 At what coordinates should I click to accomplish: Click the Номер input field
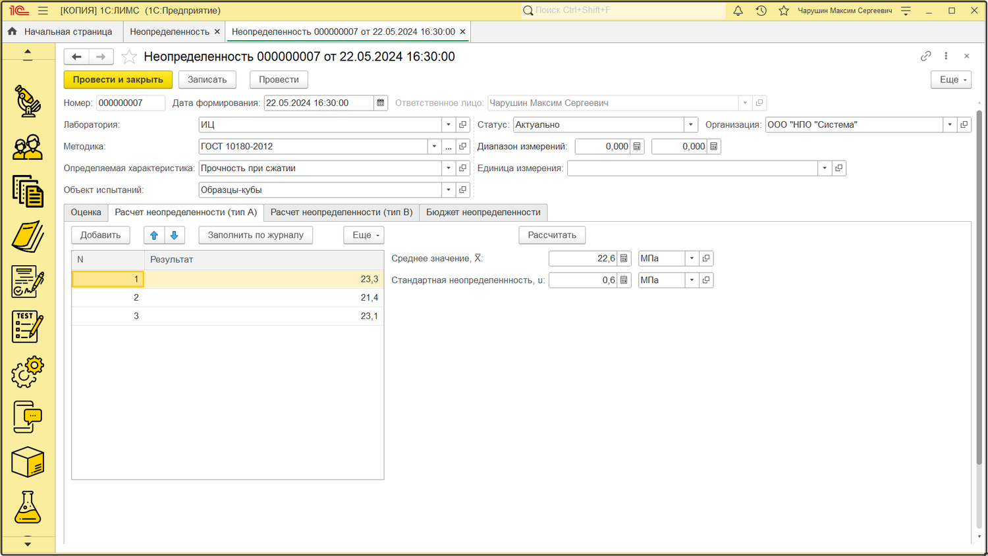pyautogui.click(x=130, y=103)
